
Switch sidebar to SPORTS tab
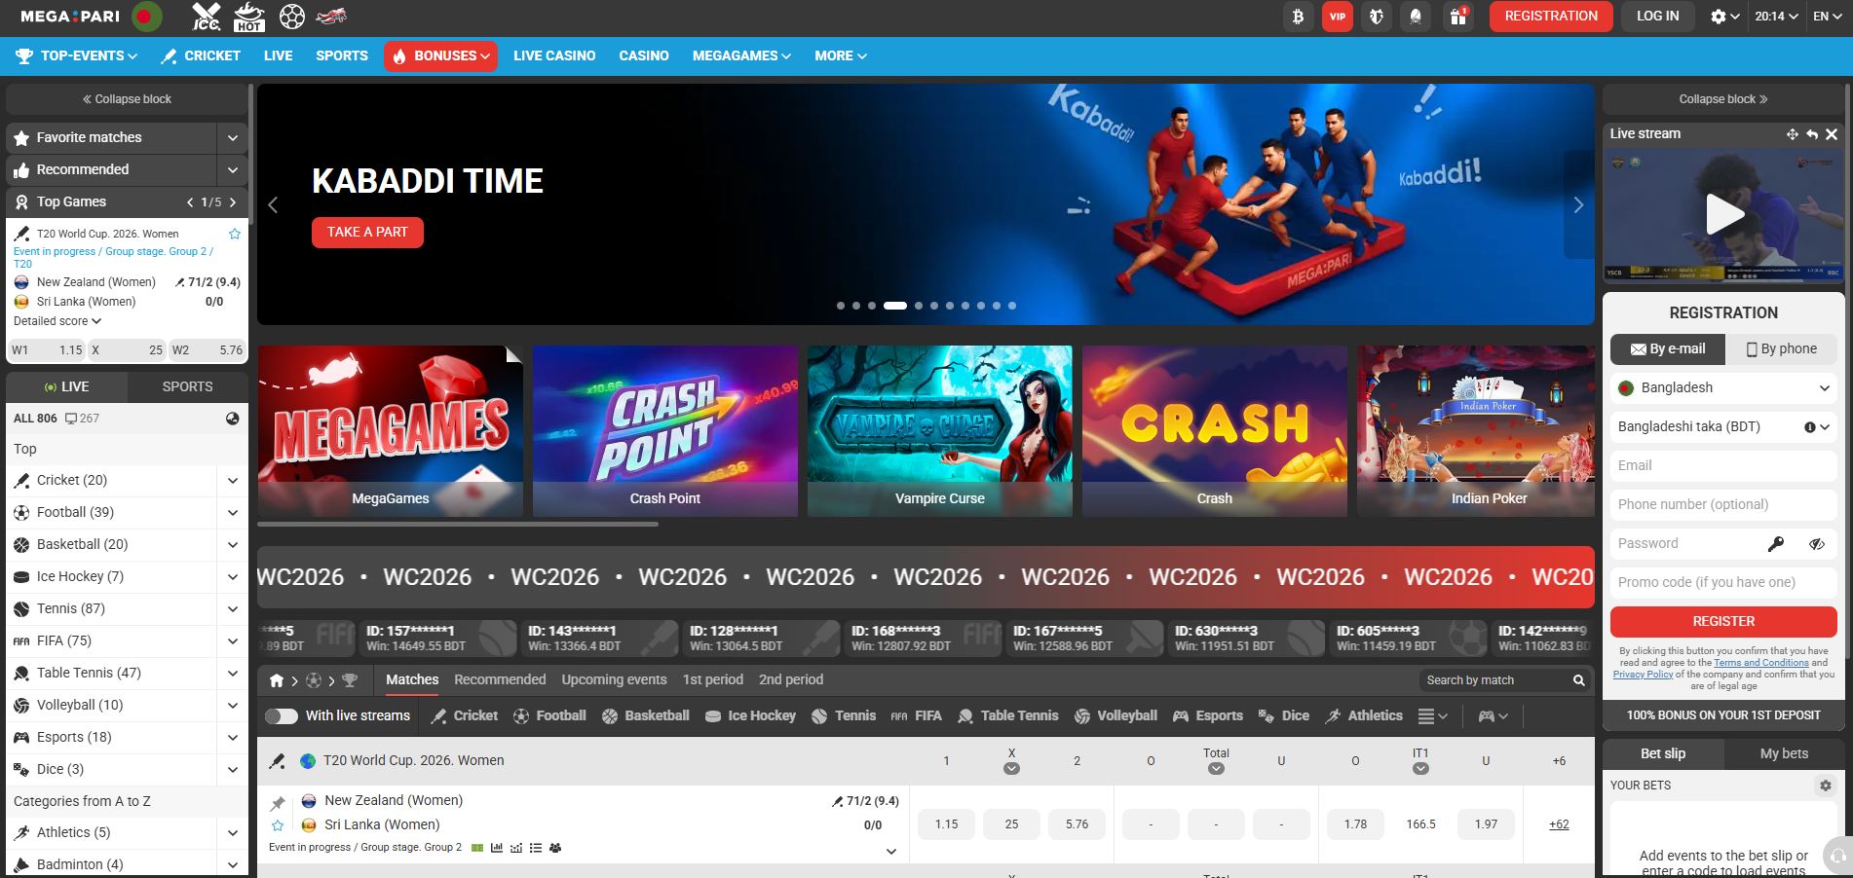pyautogui.click(x=187, y=386)
